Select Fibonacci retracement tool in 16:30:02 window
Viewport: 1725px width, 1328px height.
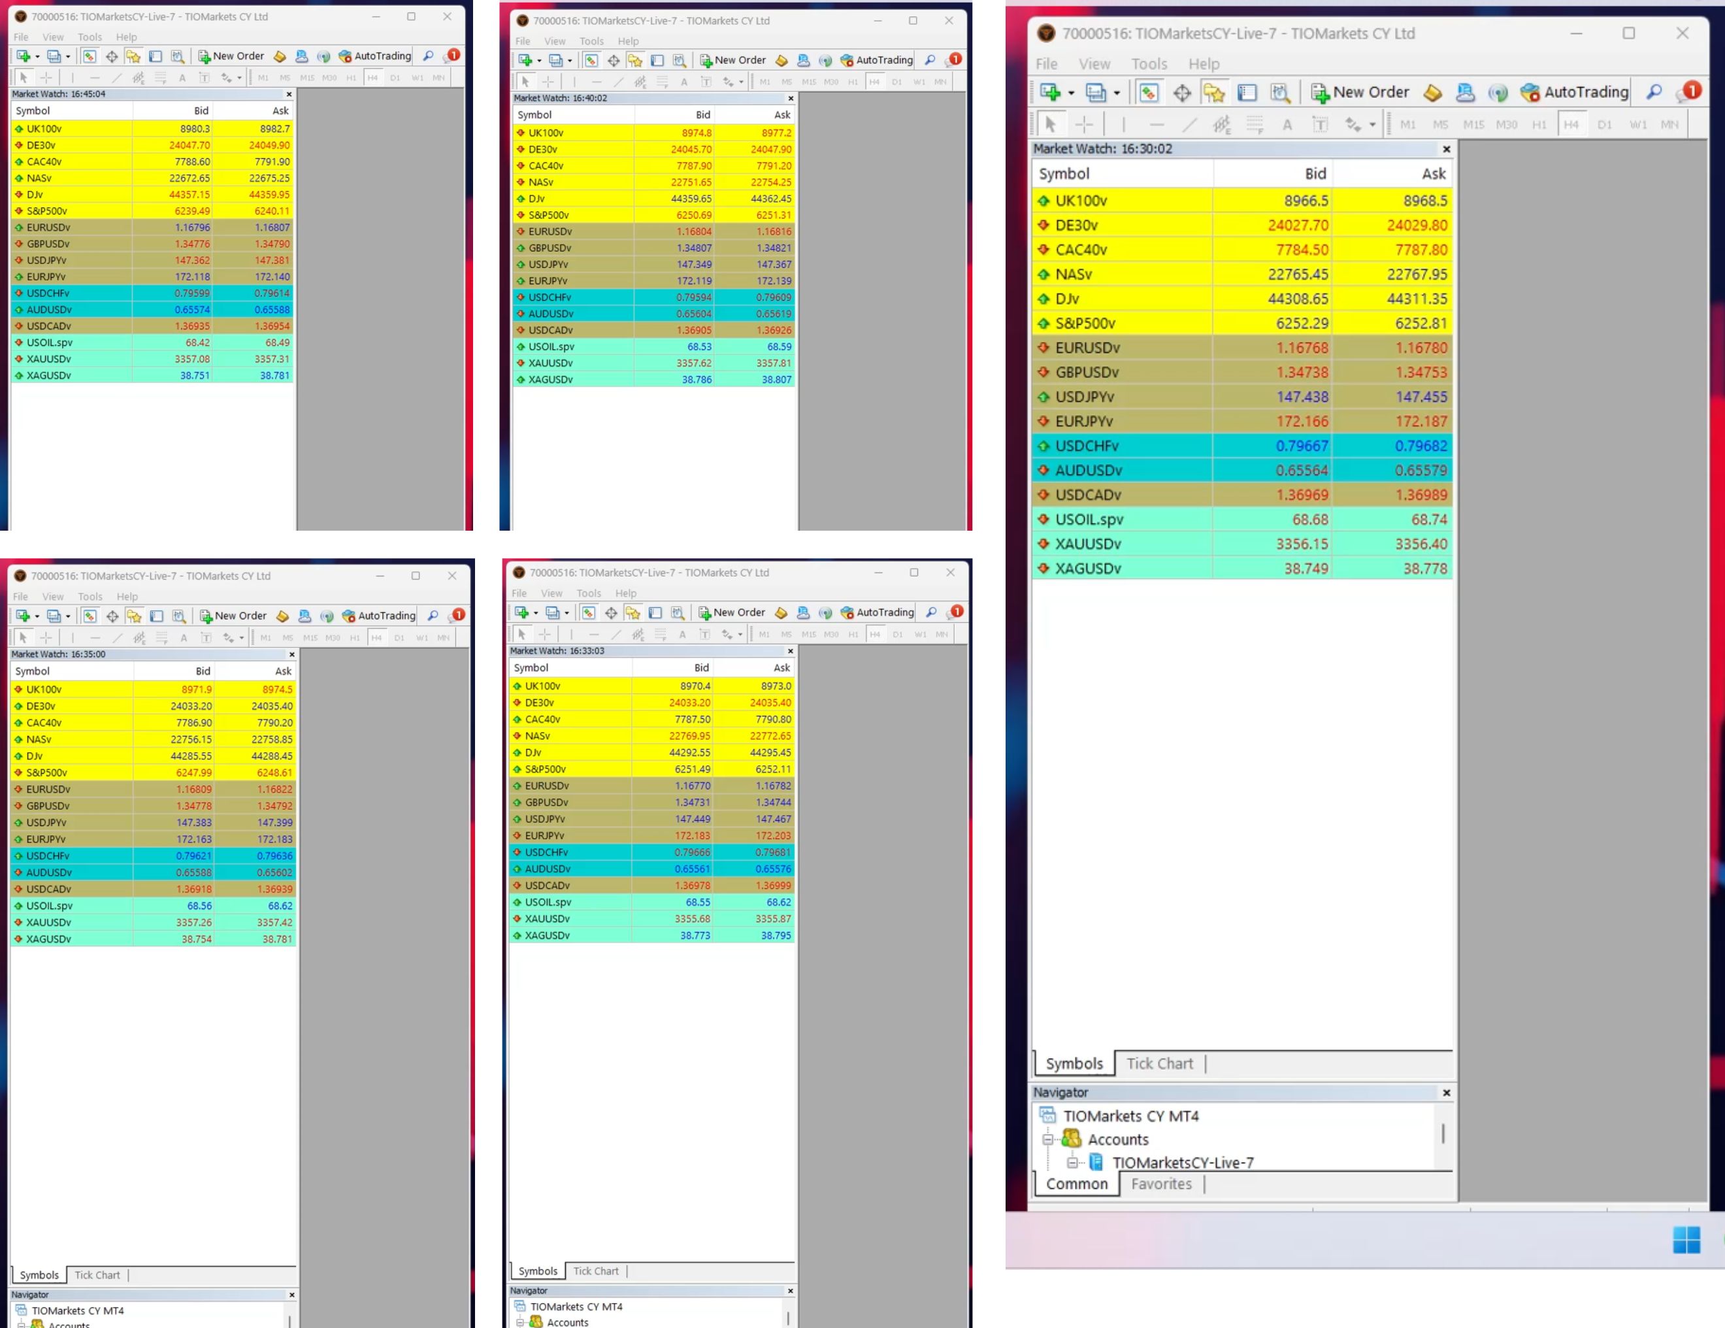coord(1255,124)
